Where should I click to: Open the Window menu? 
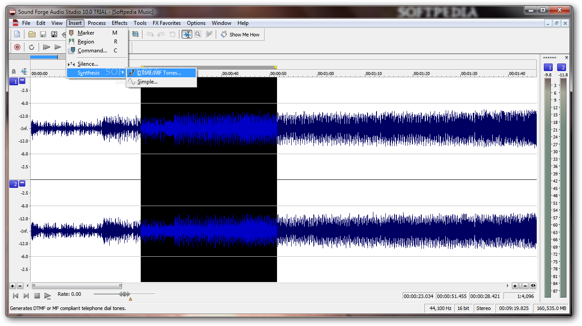(x=221, y=23)
